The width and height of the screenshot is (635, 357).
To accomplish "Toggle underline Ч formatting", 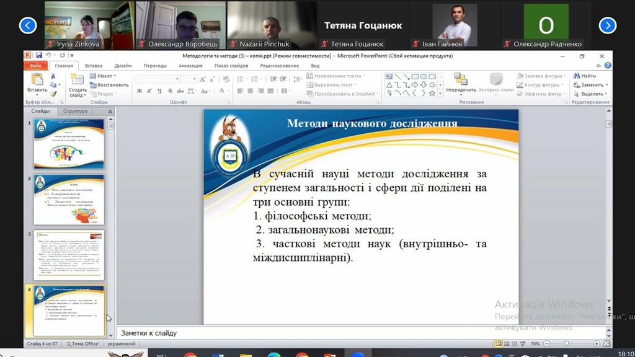I will (159, 91).
